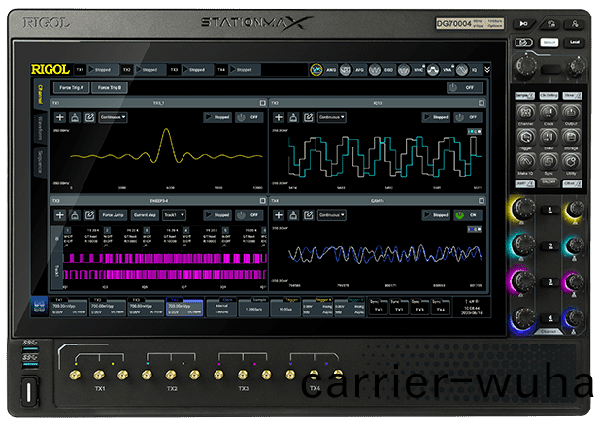Screen dimensions: 599x426
Task: Toggle TX4 output ON switch
Action: (469, 215)
